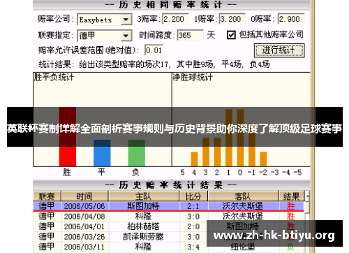Click the 胜 result in the 2006/04/08 row

coord(291,217)
